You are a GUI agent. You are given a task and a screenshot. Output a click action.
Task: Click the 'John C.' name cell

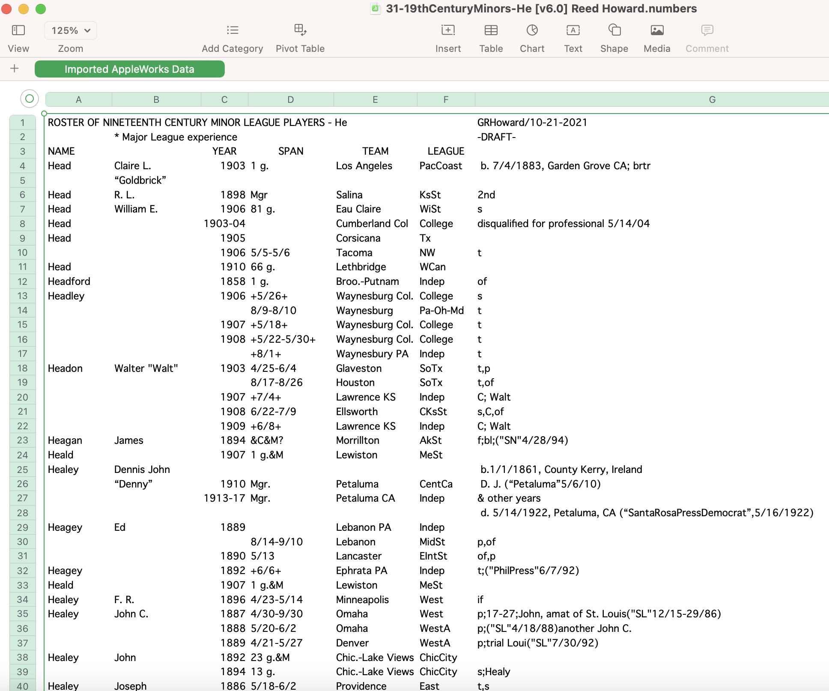coord(131,614)
